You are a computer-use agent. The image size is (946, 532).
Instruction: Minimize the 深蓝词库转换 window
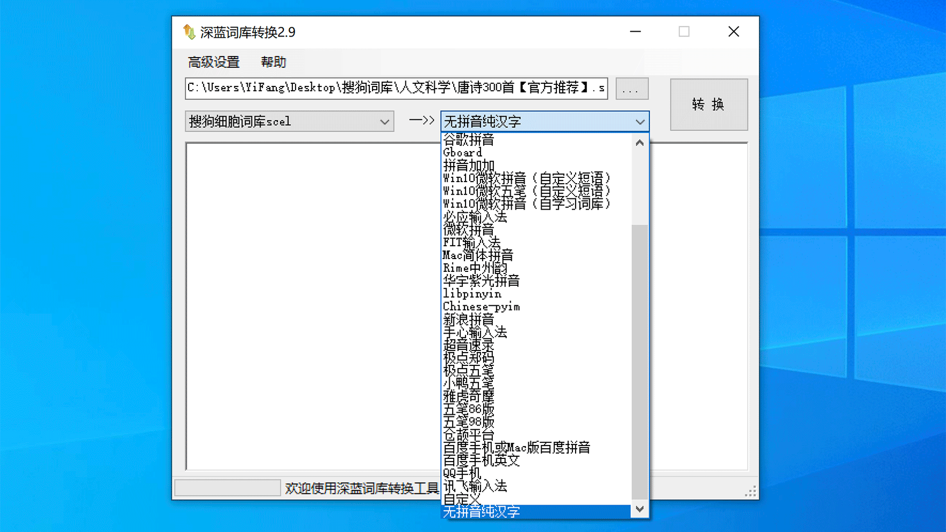tap(635, 32)
